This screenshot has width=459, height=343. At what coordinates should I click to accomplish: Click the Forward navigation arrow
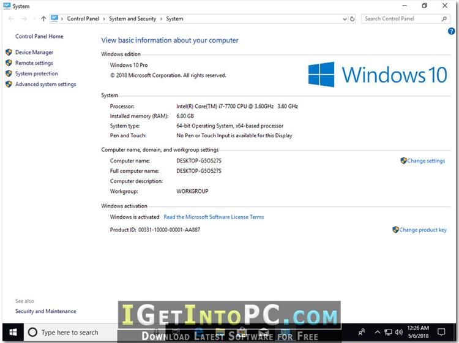[24, 19]
